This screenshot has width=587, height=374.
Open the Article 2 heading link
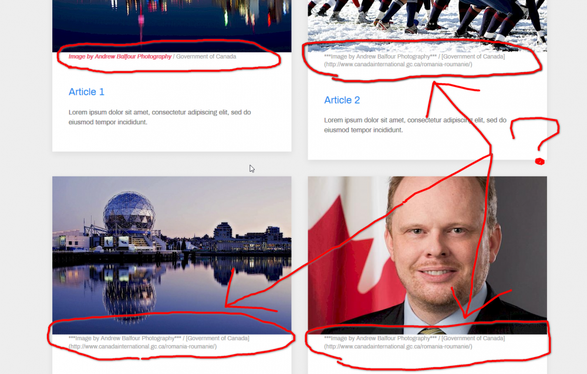coord(342,100)
